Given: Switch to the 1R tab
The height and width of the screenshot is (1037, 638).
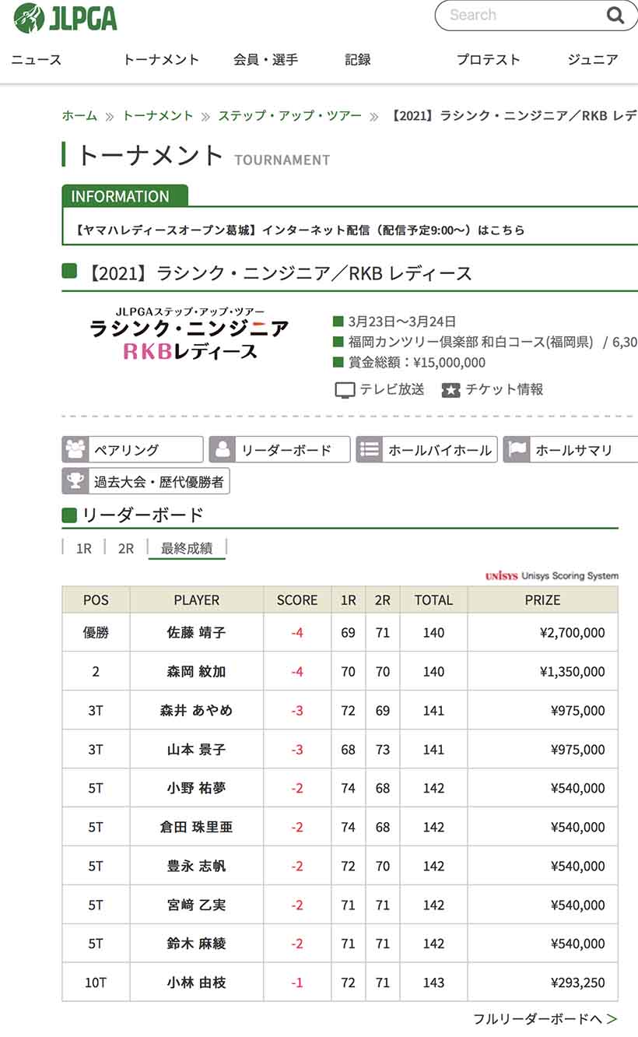Looking at the screenshot, I should (x=84, y=548).
